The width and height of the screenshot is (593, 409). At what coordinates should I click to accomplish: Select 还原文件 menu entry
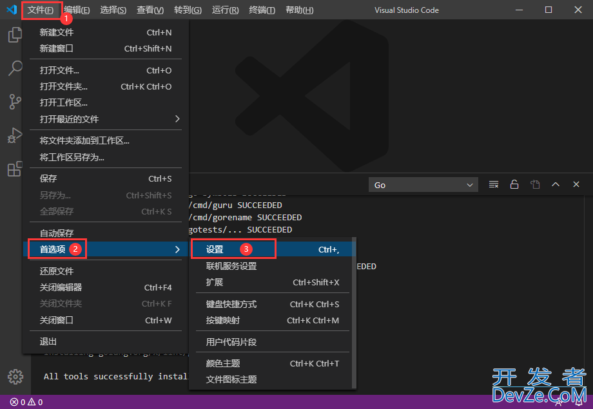(106, 271)
